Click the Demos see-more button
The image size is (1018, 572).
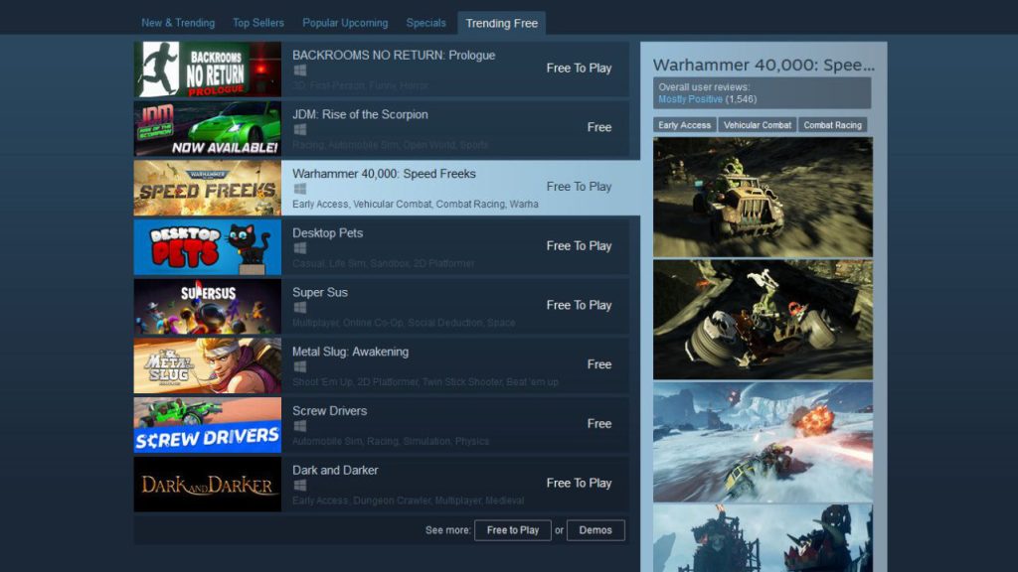(595, 530)
